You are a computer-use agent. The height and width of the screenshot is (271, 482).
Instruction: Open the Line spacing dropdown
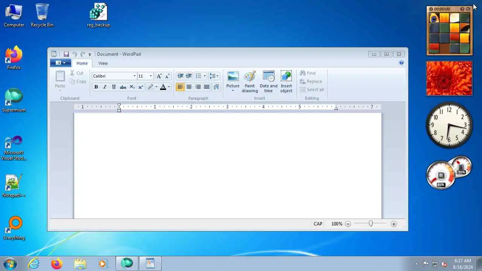(x=214, y=76)
